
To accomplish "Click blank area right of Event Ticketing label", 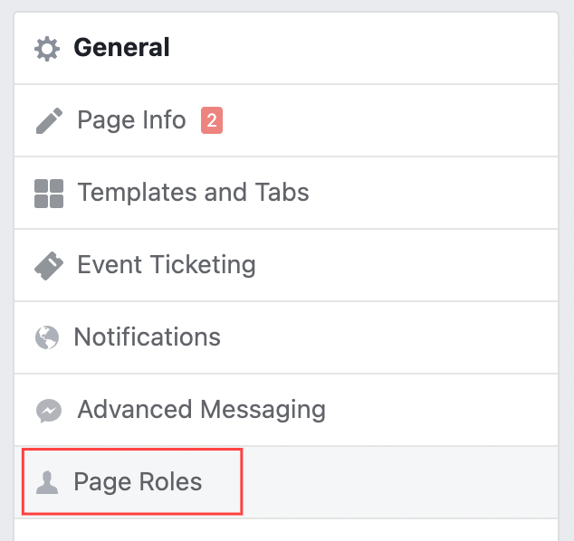I will (x=407, y=265).
